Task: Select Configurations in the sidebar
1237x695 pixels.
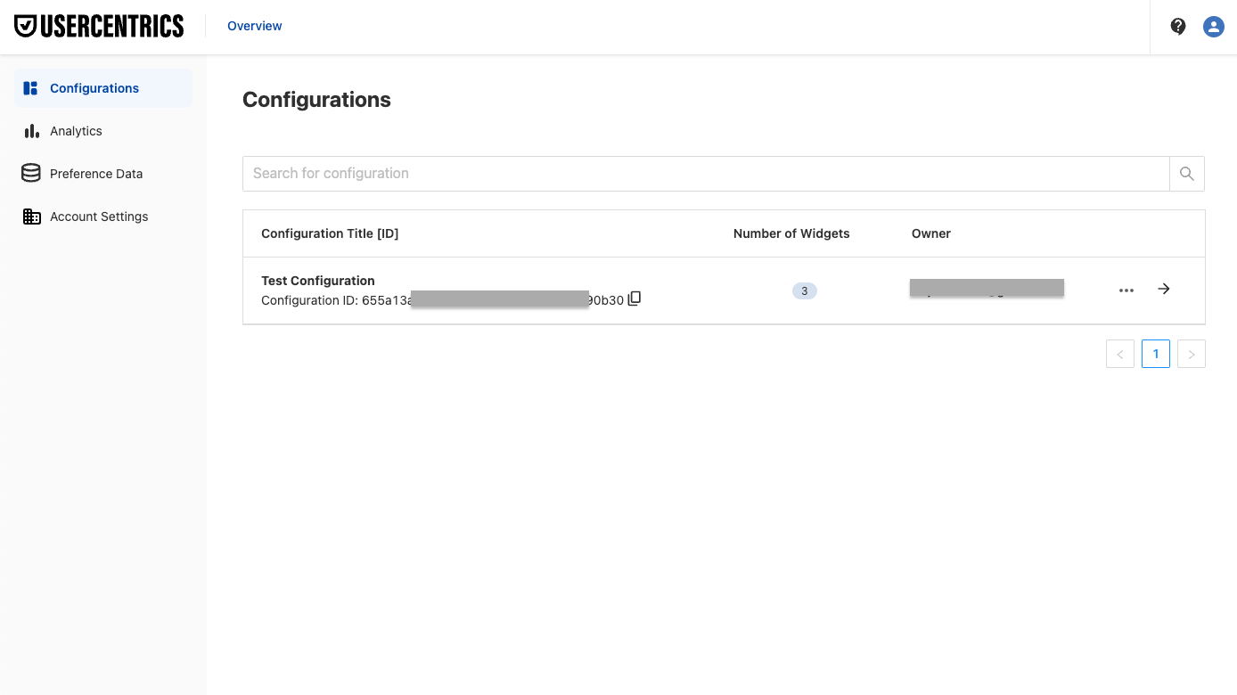Action: pyautogui.click(x=103, y=88)
